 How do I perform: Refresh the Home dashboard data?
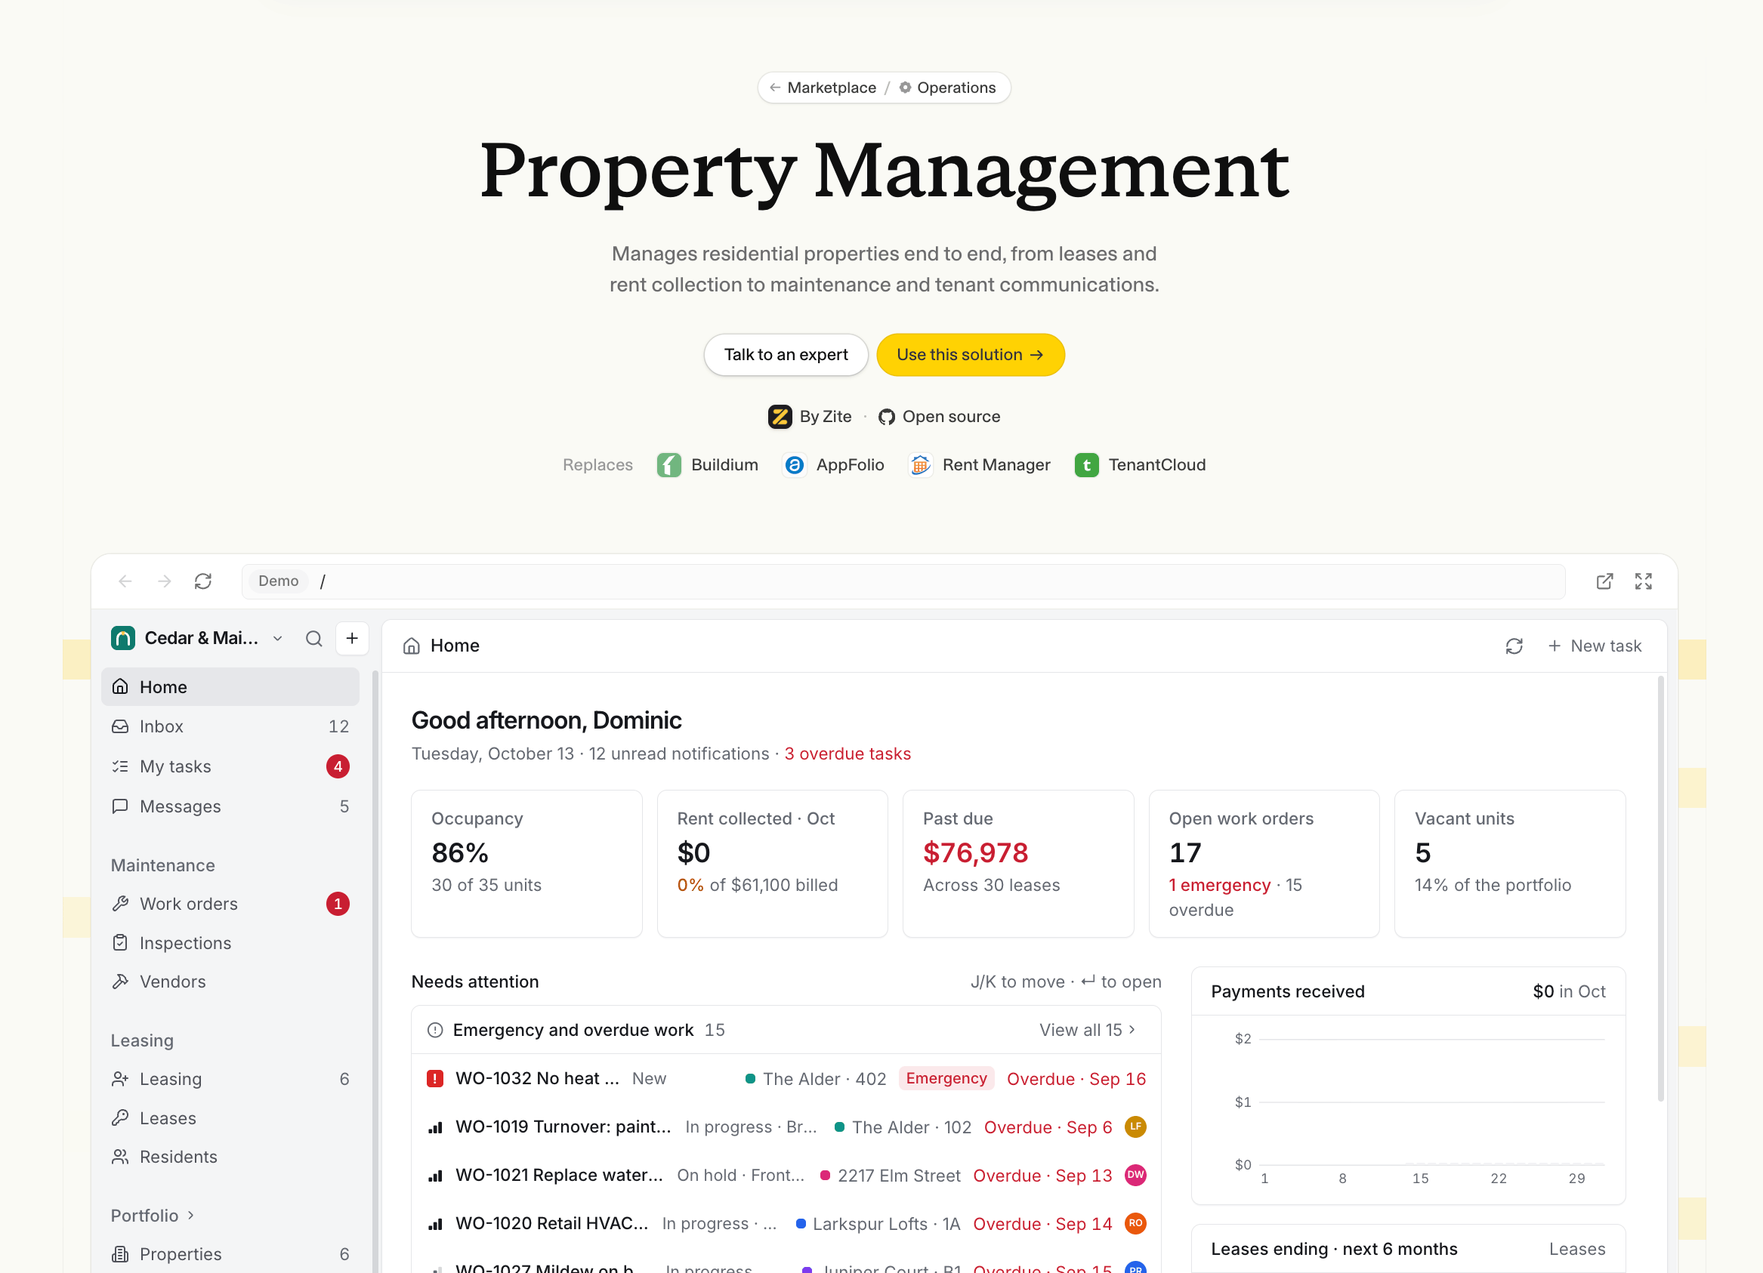[1514, 646]
